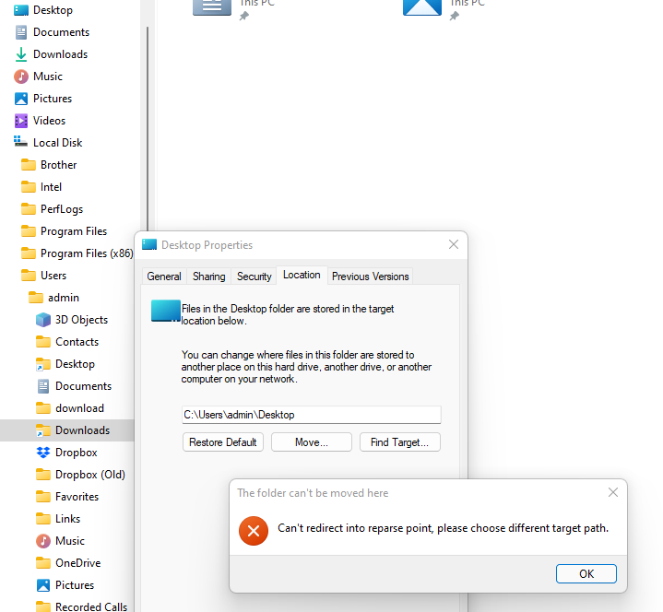663x612 pixels.
Task: Click the admin folder icon
Action: [36, 298]
